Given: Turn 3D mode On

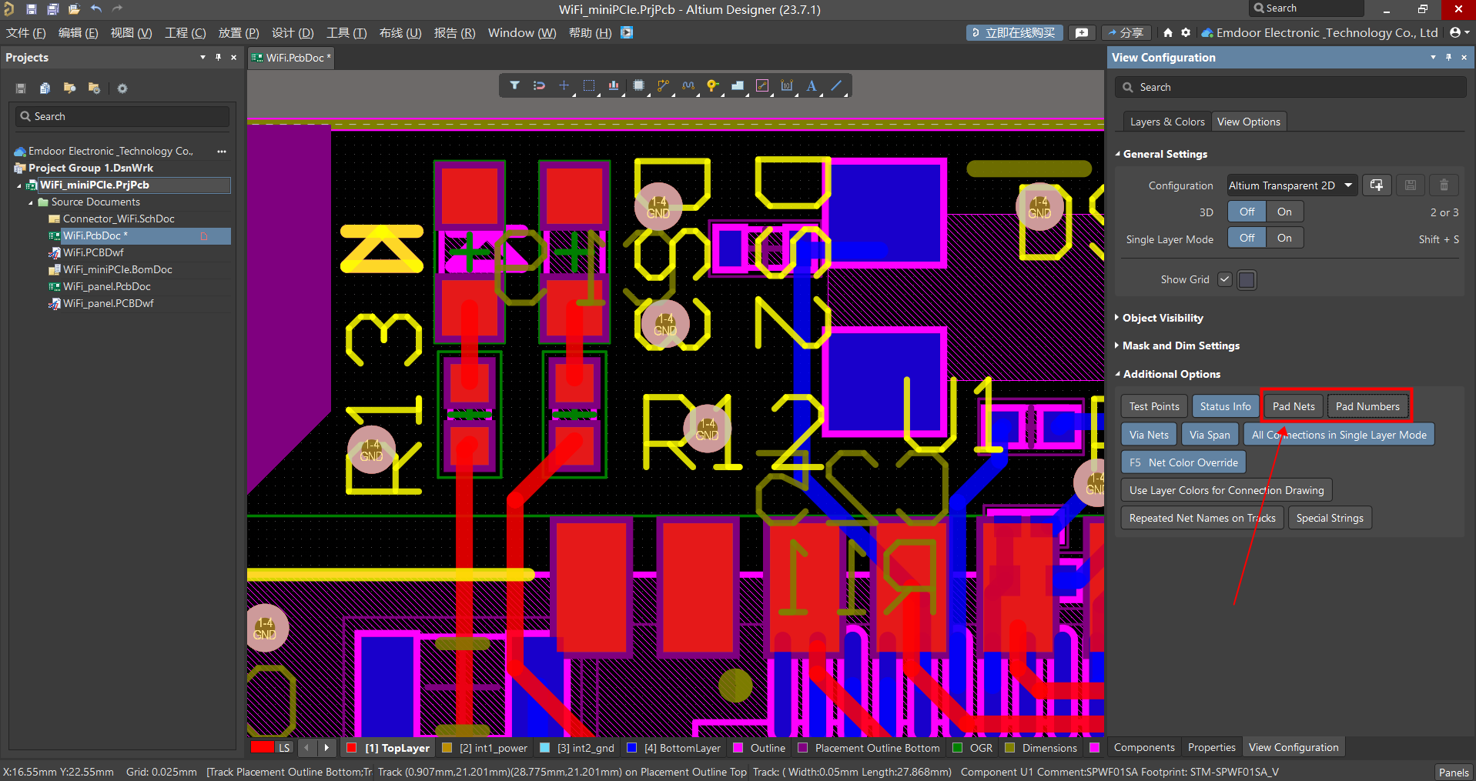Looking at the screenshot, I should pos(1284,212).
